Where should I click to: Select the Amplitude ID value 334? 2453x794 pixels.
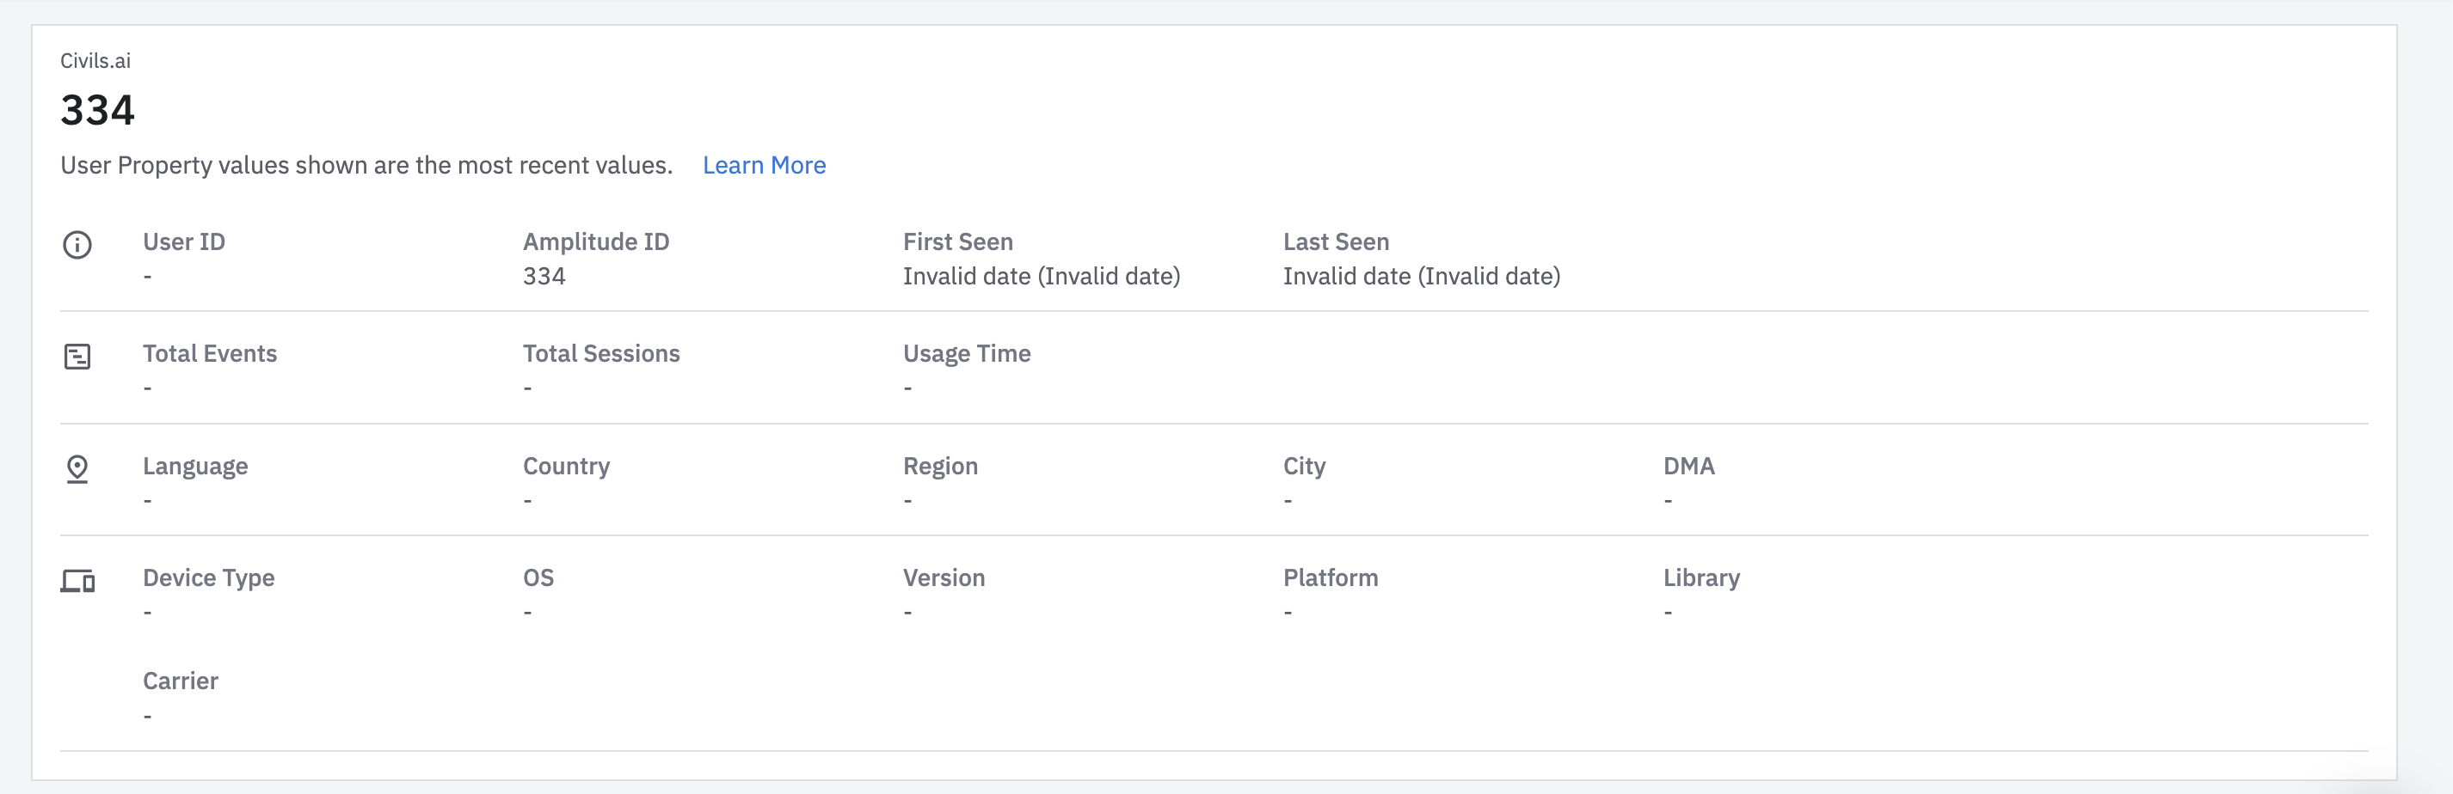click(544, 277)
